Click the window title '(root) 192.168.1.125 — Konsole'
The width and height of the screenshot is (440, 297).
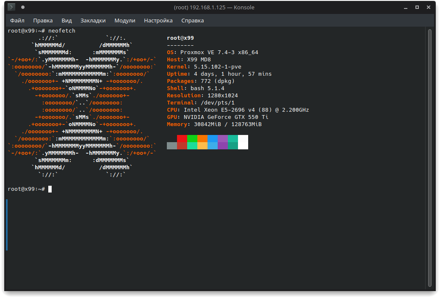(x=214, y=7)
